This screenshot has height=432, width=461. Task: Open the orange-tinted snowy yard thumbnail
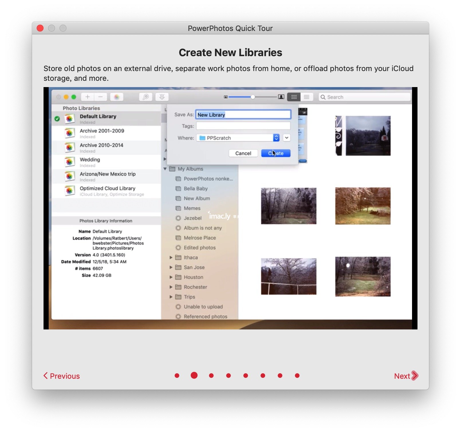363,206
